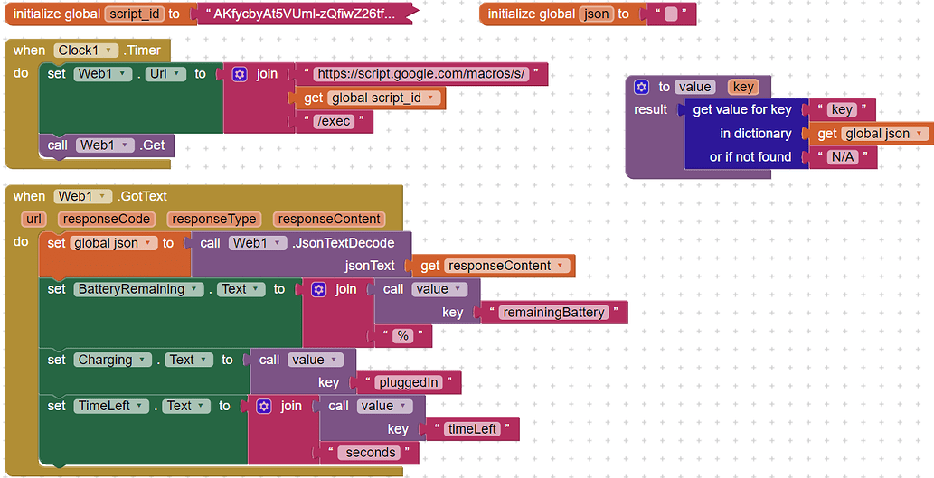
Task: Open the Text property dropdown for Charging
Action: click(189, 361)
